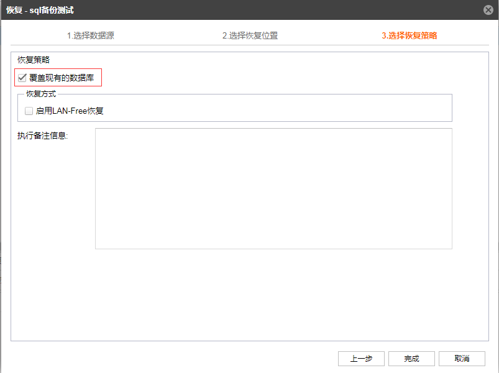Go to step 1.选择数据源
This screenshot has width=499, height=373.
(90, 35)
